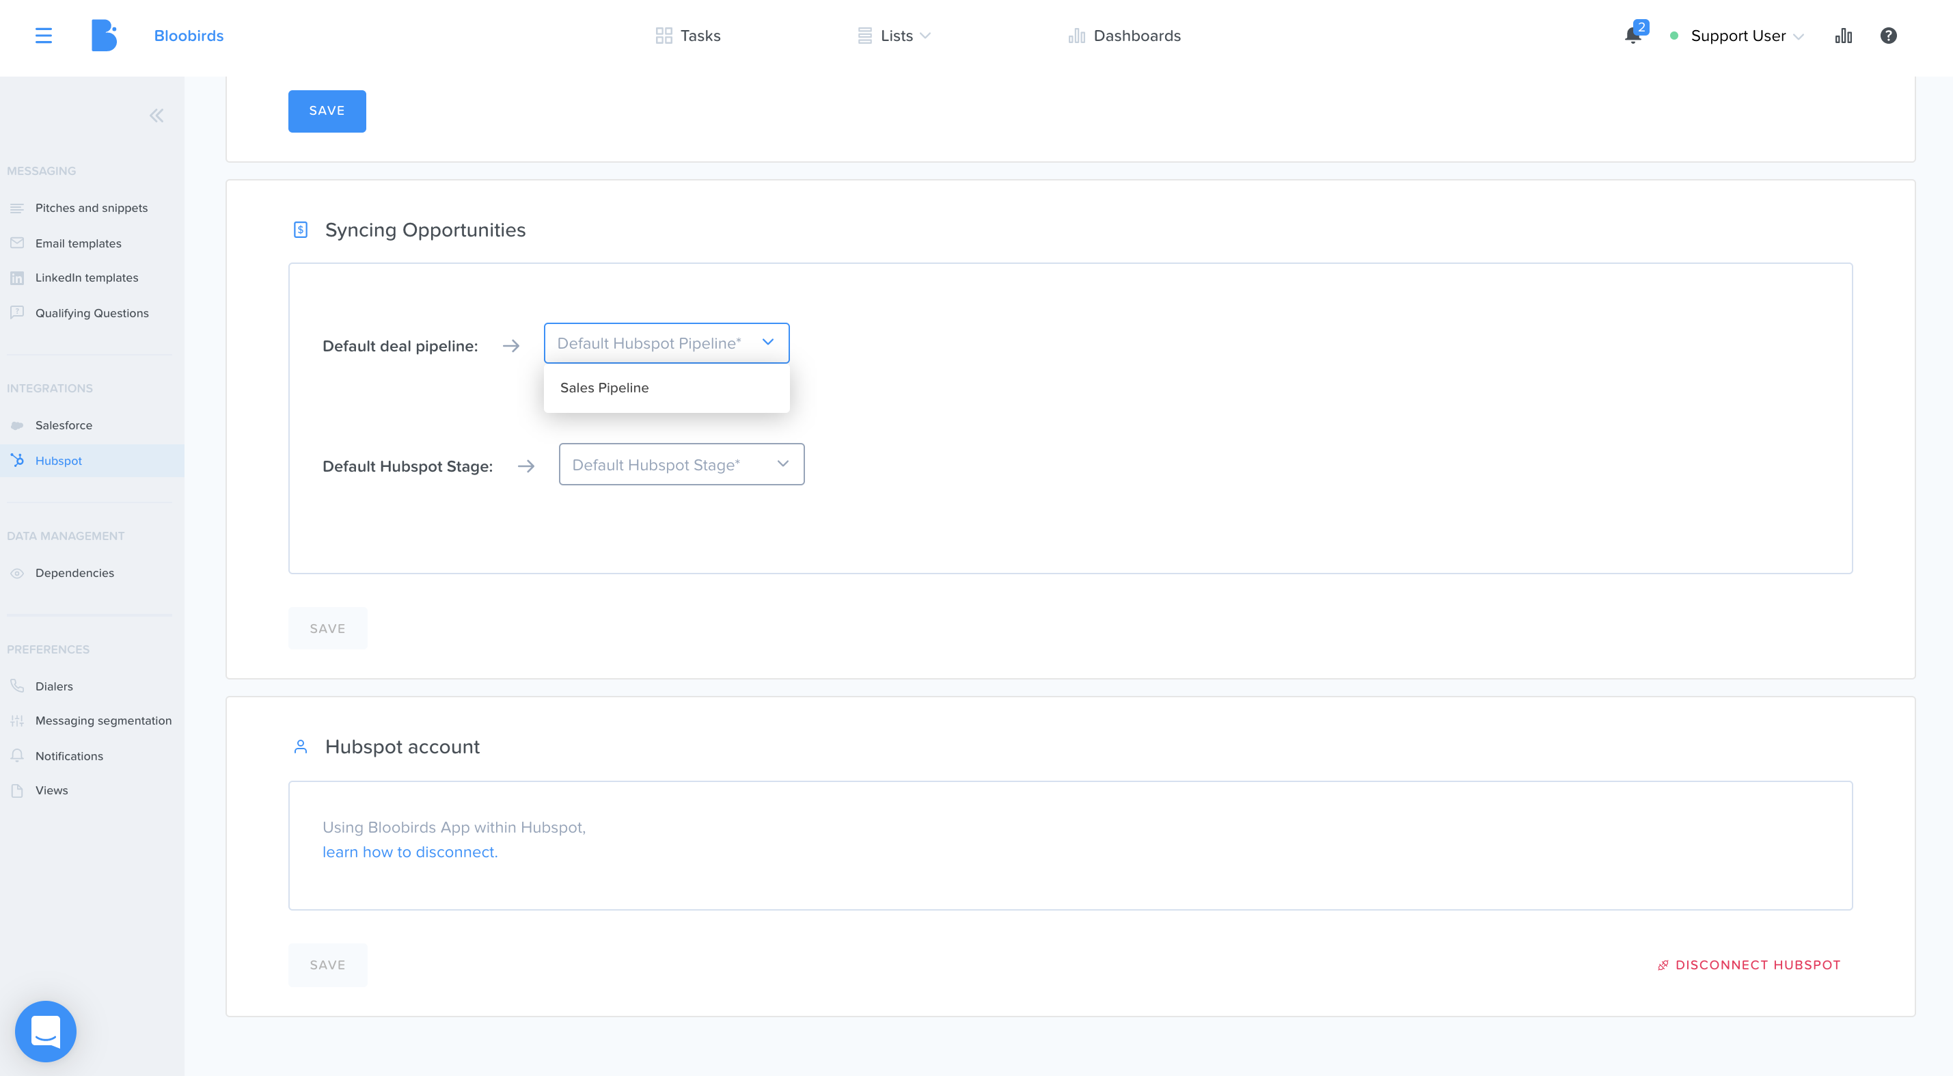Screen dimensions: 1953x1076
Task: Click the Syncing Opportunities heading
Action: pos(425,230)
